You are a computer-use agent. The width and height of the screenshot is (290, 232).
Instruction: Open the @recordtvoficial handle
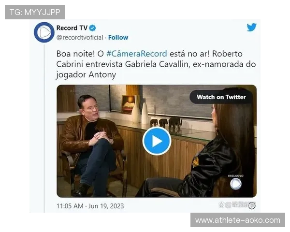point(80,37)
